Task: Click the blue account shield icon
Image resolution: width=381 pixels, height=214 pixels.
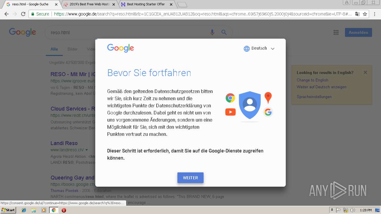Action: coord(250,105)
